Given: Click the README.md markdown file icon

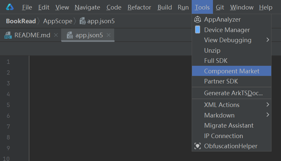Looking at the screenshot, I should pos(8,35).
